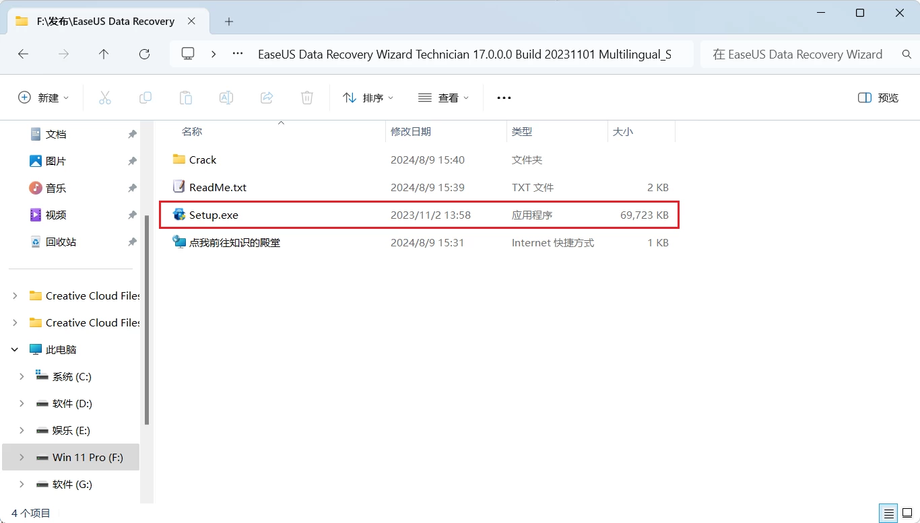
Task: Open the 新建 (New) menu
Action: tap(44, 98)
